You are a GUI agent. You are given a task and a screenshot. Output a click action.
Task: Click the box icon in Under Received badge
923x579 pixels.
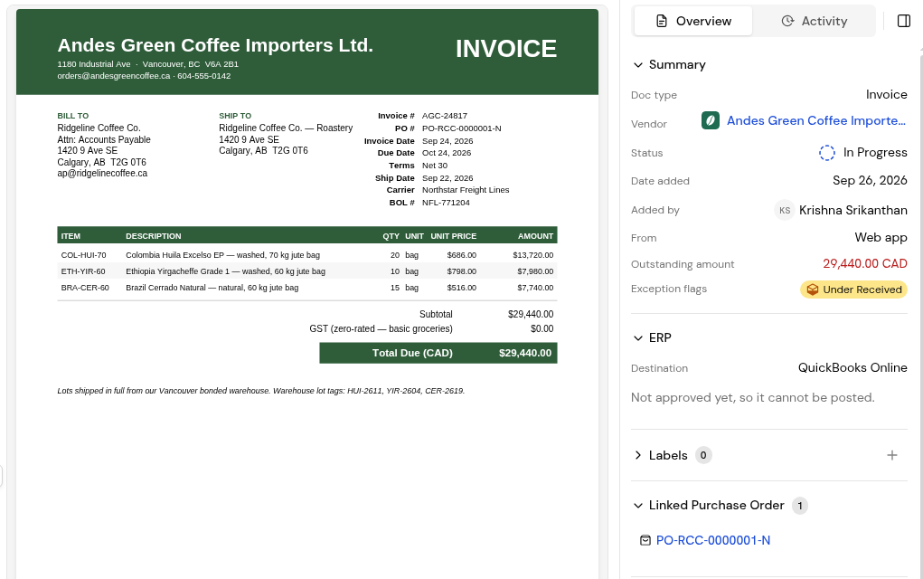point(813,289)
